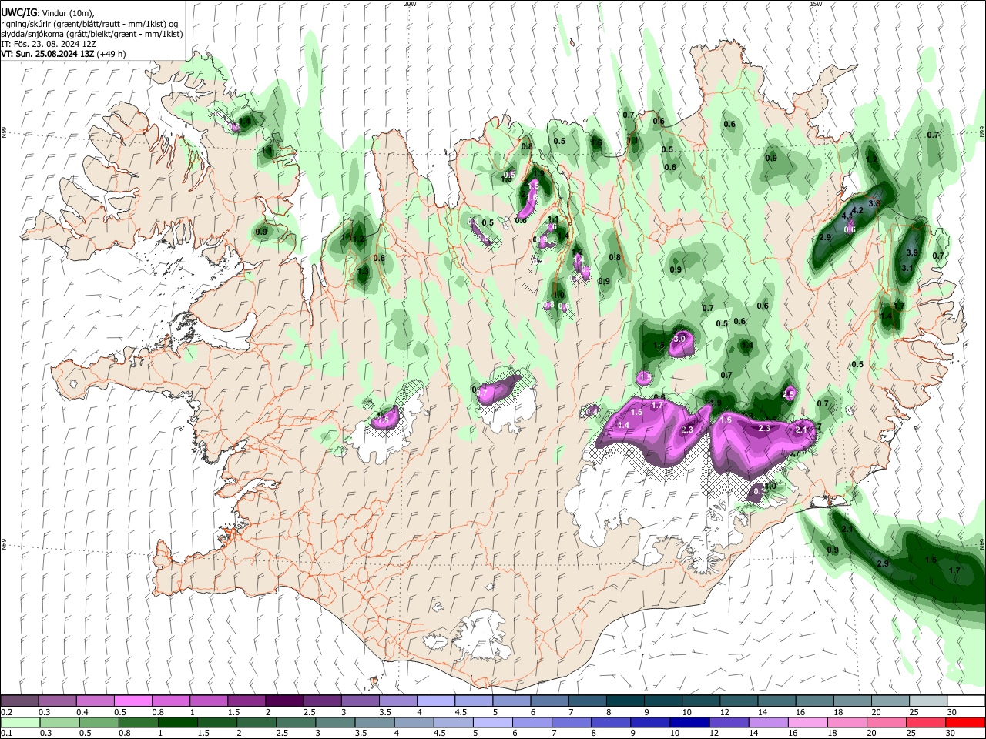
Task: Click the bright red swatch labeled 30 in bottom legend row
Action: (x=965, y=722)
